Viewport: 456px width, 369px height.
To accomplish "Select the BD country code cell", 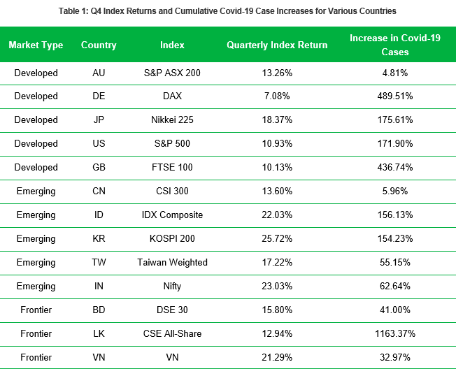I will [x=99, y=310].
